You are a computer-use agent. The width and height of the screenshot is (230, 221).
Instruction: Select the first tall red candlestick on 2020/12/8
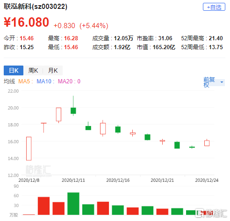point(29,148)
